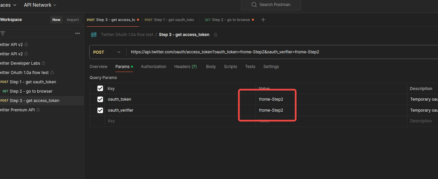The image size is (438, 179).
Task: Switch to Step 3 - get access_token tab
Action: click(x=113, y=20)
